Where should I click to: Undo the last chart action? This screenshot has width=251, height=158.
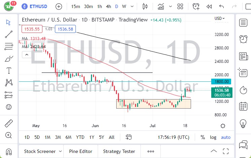coord(221,6)
